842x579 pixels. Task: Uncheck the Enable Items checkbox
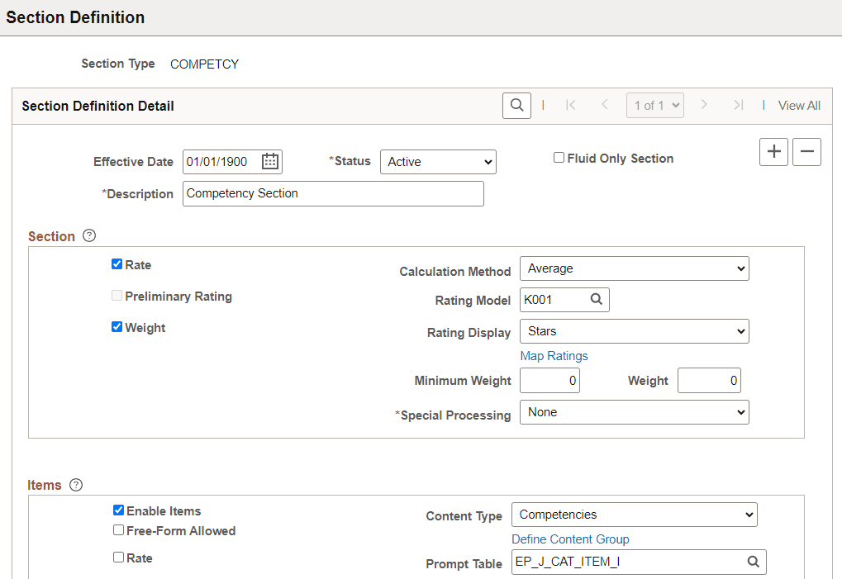[119, 510]
